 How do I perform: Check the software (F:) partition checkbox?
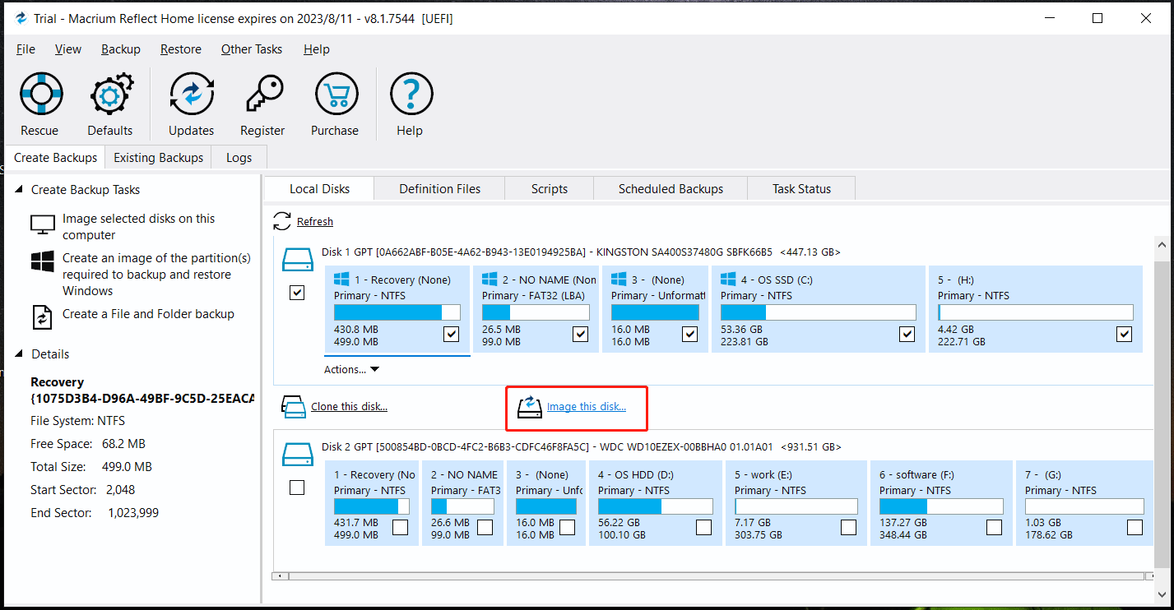click(994, 527)
